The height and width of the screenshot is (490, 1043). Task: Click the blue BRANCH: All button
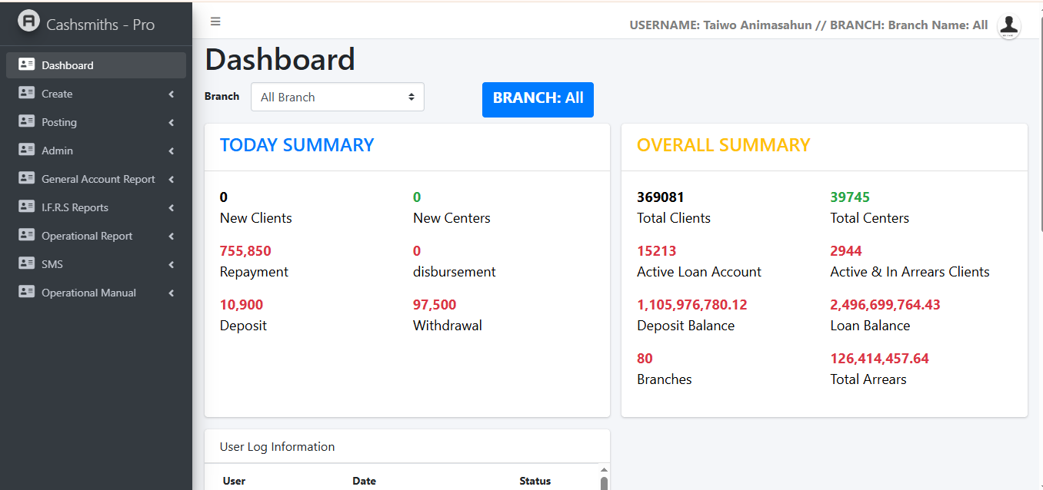(x=538, y=99)
